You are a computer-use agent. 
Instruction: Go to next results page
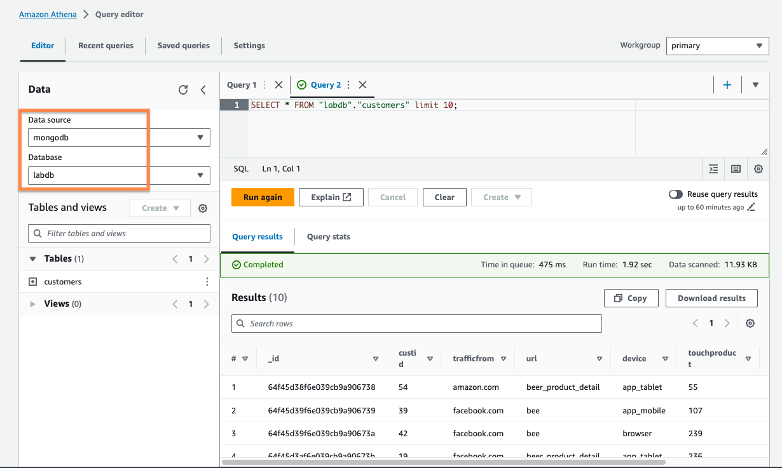(x=727, y=323)
